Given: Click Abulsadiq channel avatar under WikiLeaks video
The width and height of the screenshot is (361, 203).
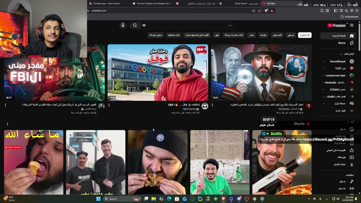Looking at the screenshot, I should click(x=309, y=106).
